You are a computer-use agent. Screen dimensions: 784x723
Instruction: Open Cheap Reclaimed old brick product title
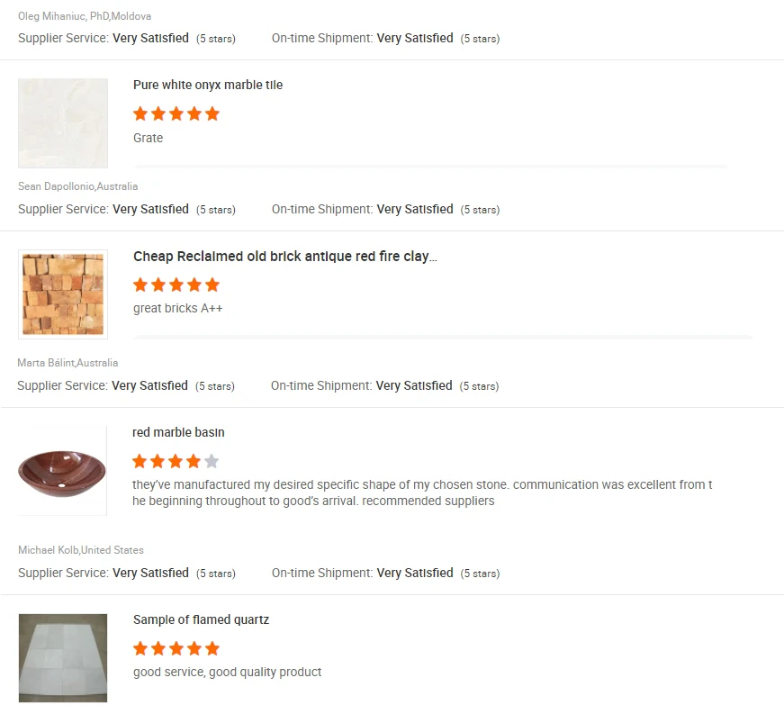click(x=284, y=257)
